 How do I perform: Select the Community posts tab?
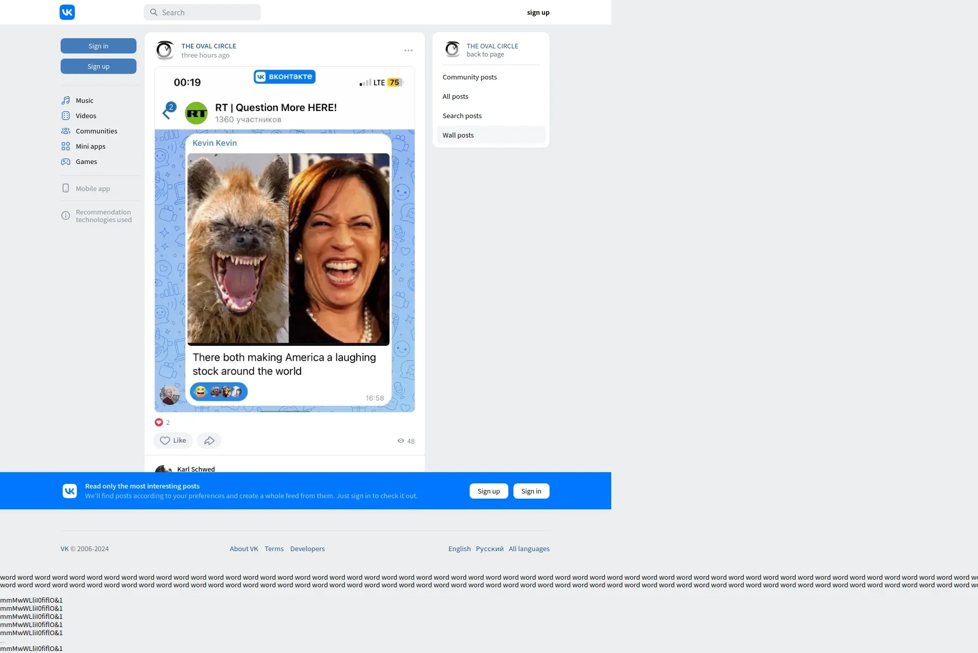tap(470, 77)
